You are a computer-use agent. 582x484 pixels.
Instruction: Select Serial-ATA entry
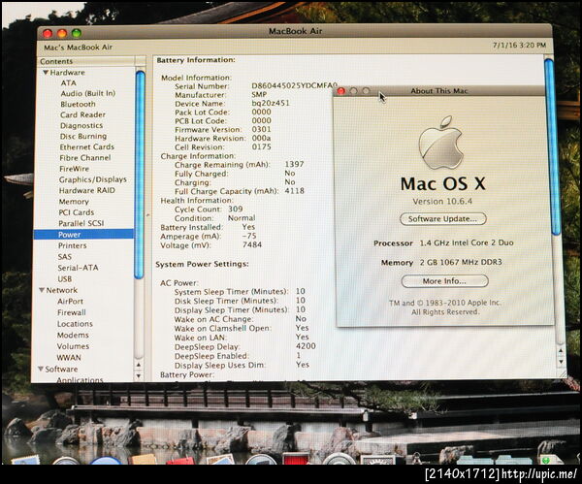click(78, 268)
